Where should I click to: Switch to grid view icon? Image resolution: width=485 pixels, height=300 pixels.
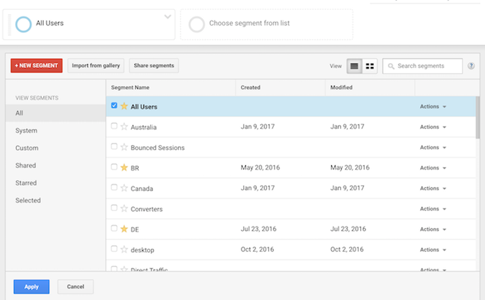click(x=370, y=66)
